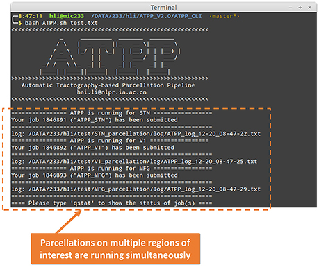
Task: Click the Terminal title bar text
Action: (163, 8)
